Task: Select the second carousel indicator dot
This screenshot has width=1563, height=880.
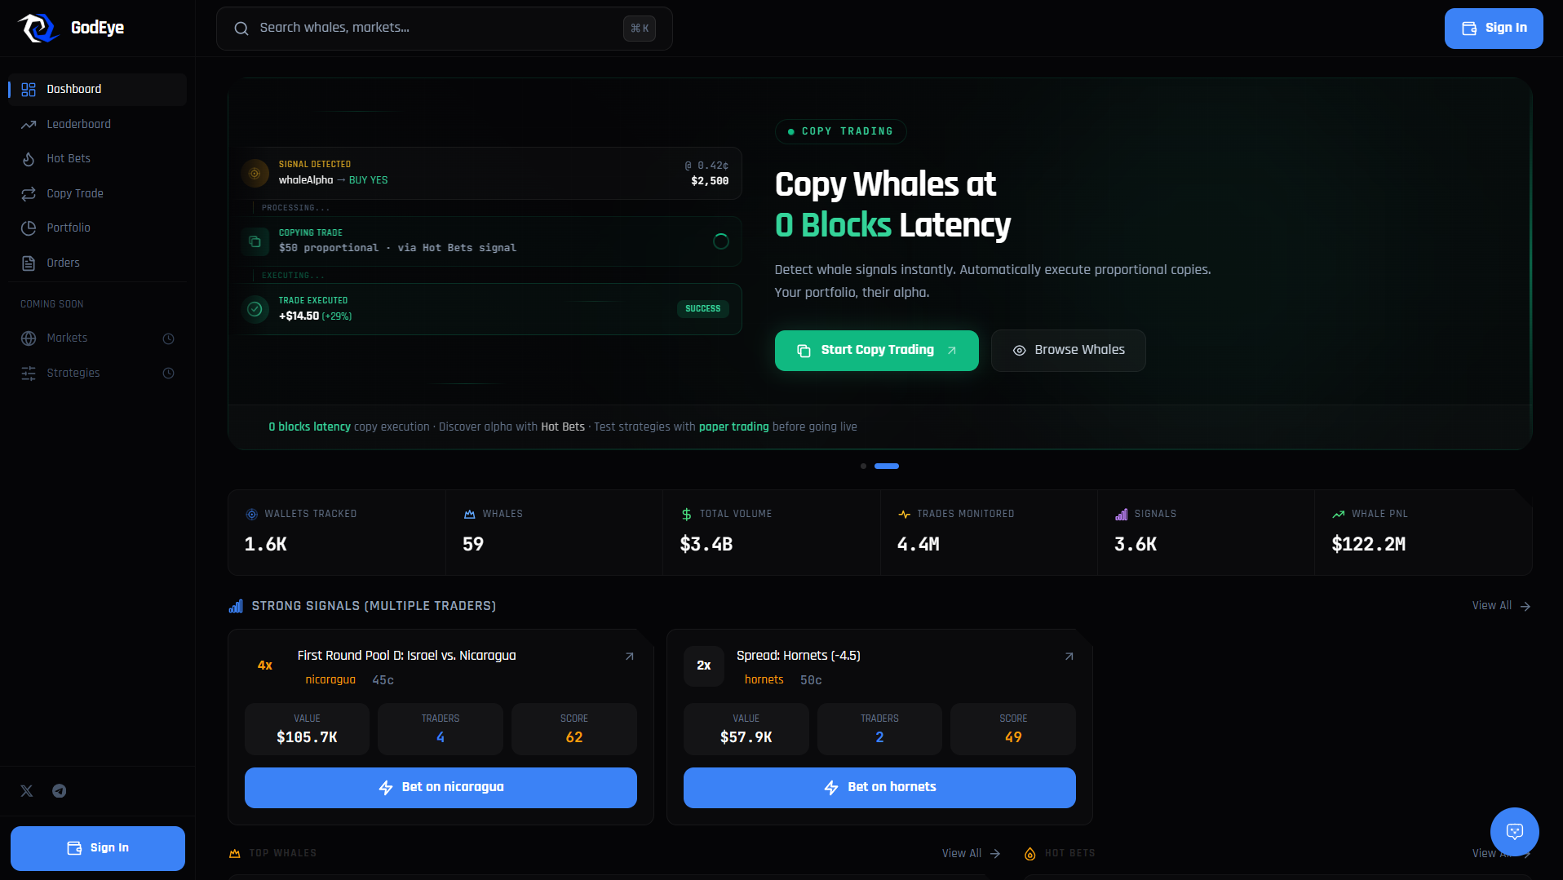Action: [887, 466]
